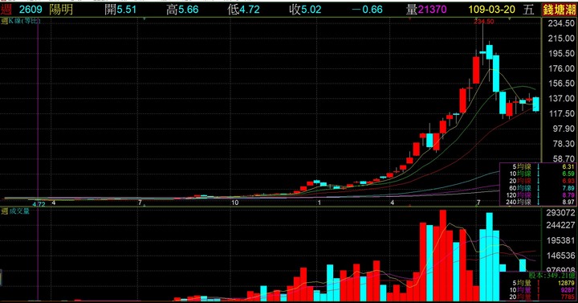Click the high price 高5.66

tap(182, 10)
